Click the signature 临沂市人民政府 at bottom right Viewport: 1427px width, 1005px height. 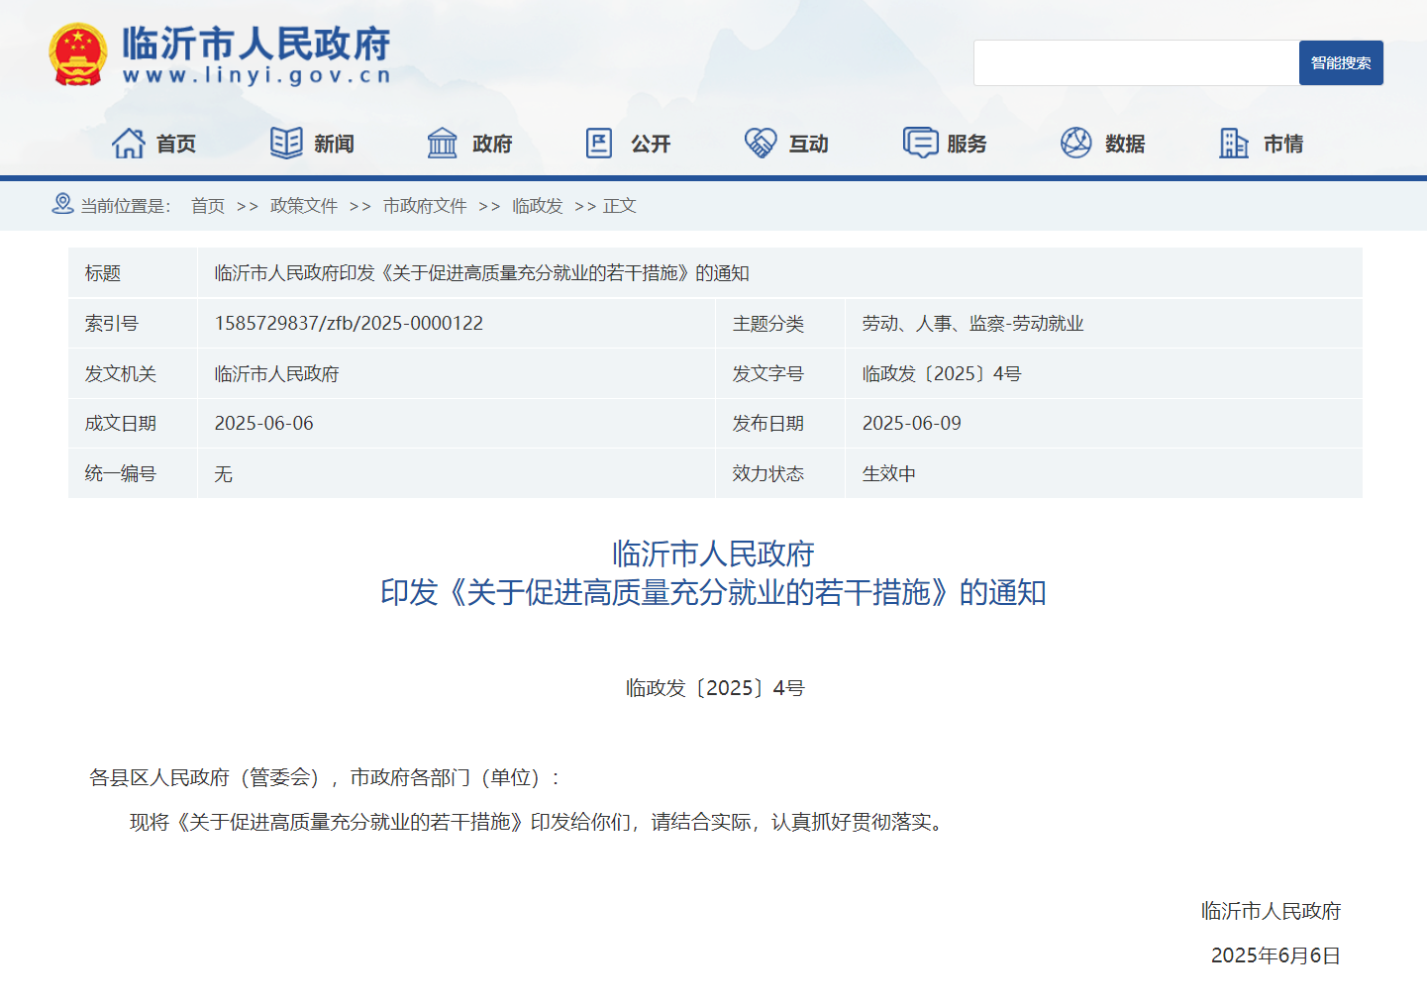point(1271,911)
